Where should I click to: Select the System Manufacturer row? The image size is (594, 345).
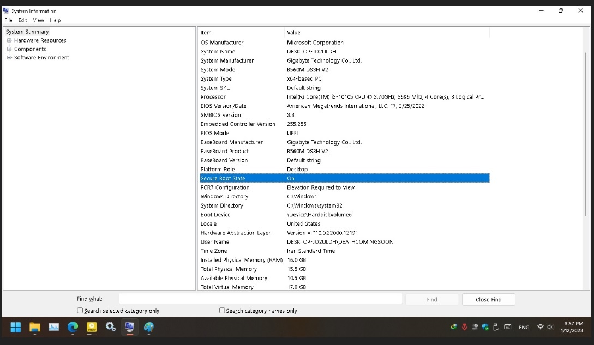point(344,60)
